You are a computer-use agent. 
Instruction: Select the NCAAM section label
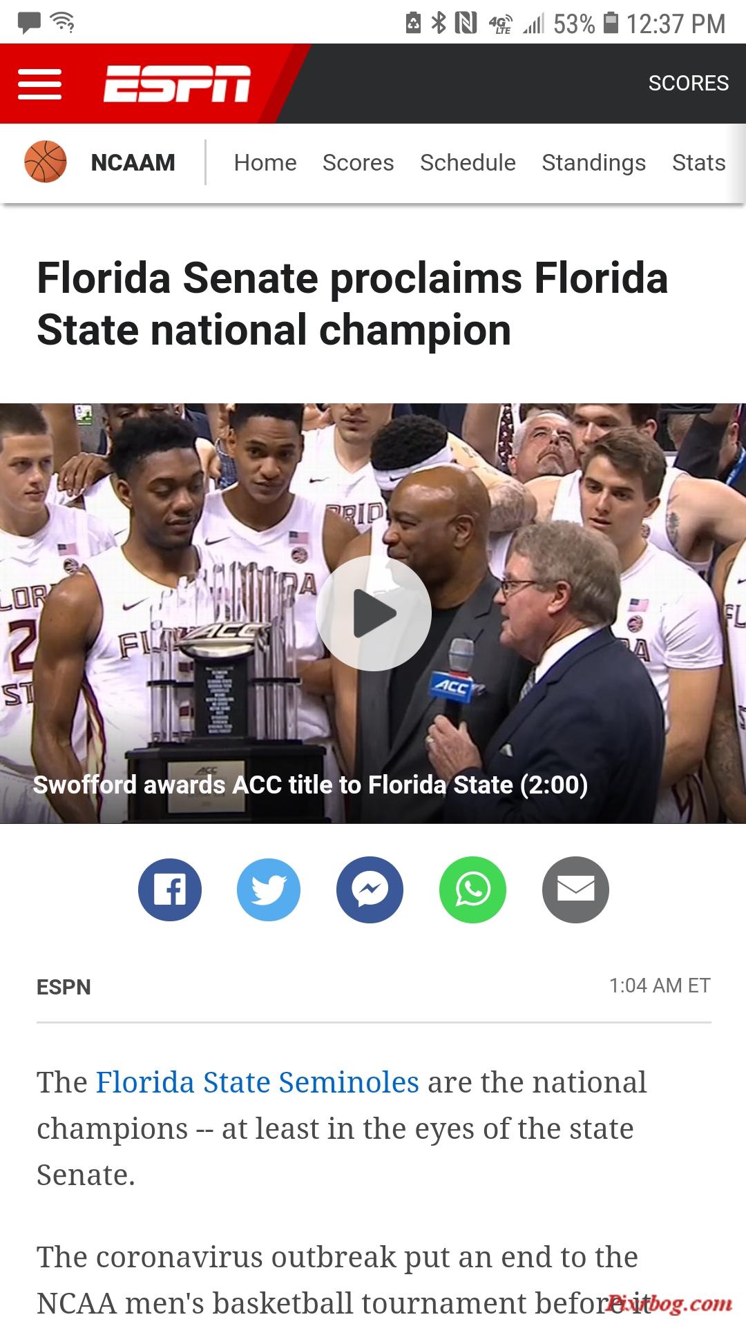pyautogui.click(x=133, y=162)
